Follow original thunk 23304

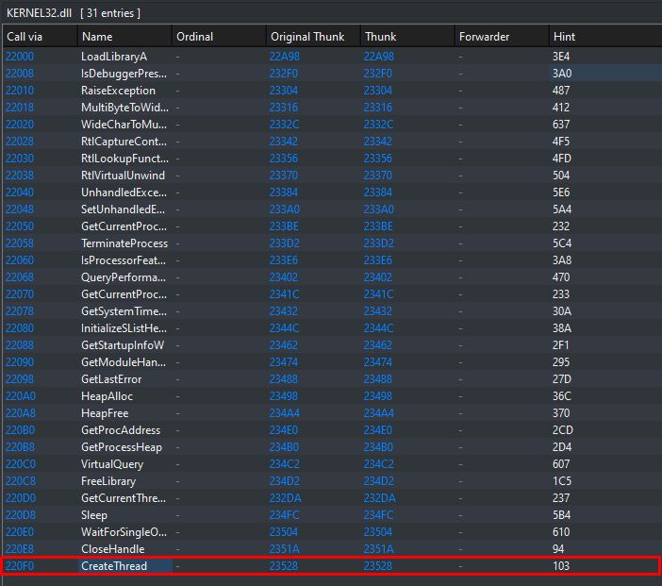coord(284,91)
